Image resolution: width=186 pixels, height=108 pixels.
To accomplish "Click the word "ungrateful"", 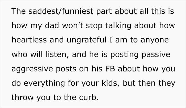I will point(86,40).
